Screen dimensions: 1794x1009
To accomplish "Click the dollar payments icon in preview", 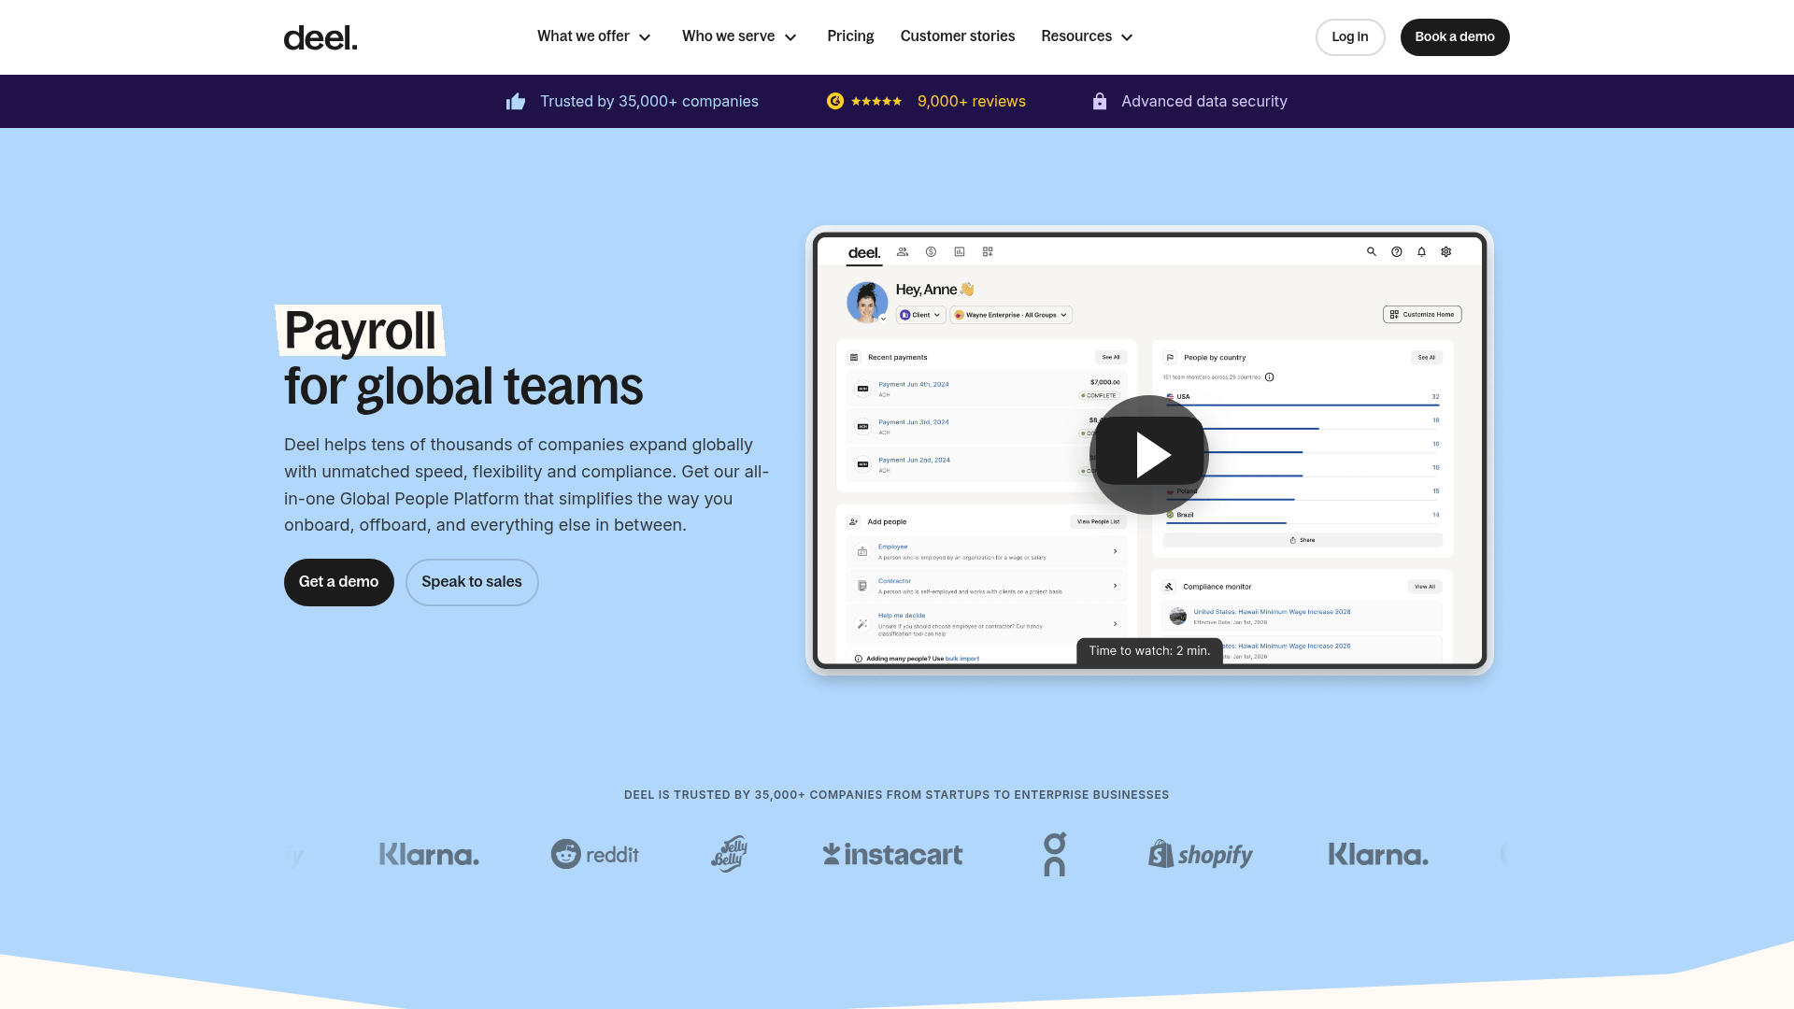I will click(931, 251).
